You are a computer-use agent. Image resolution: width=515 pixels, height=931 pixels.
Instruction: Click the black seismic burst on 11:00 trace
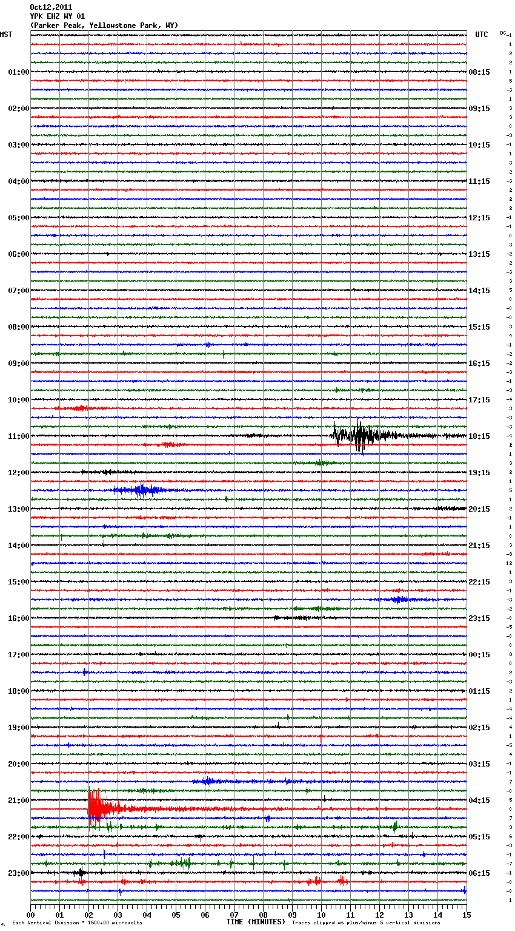click(x=364, y=435)
